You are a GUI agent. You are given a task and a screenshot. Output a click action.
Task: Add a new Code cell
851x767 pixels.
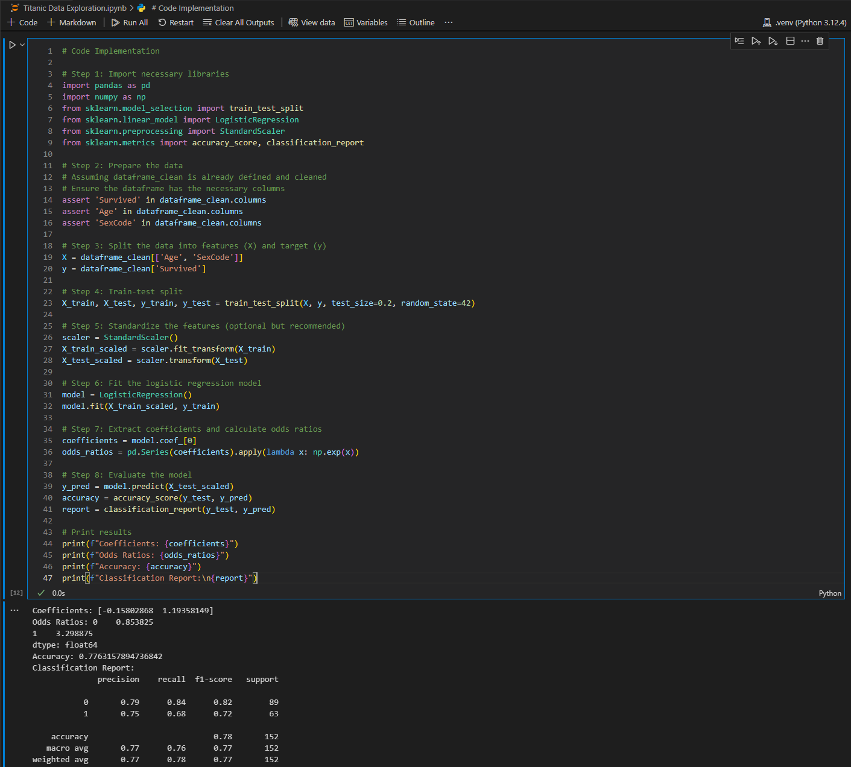(x=22, y=22)
